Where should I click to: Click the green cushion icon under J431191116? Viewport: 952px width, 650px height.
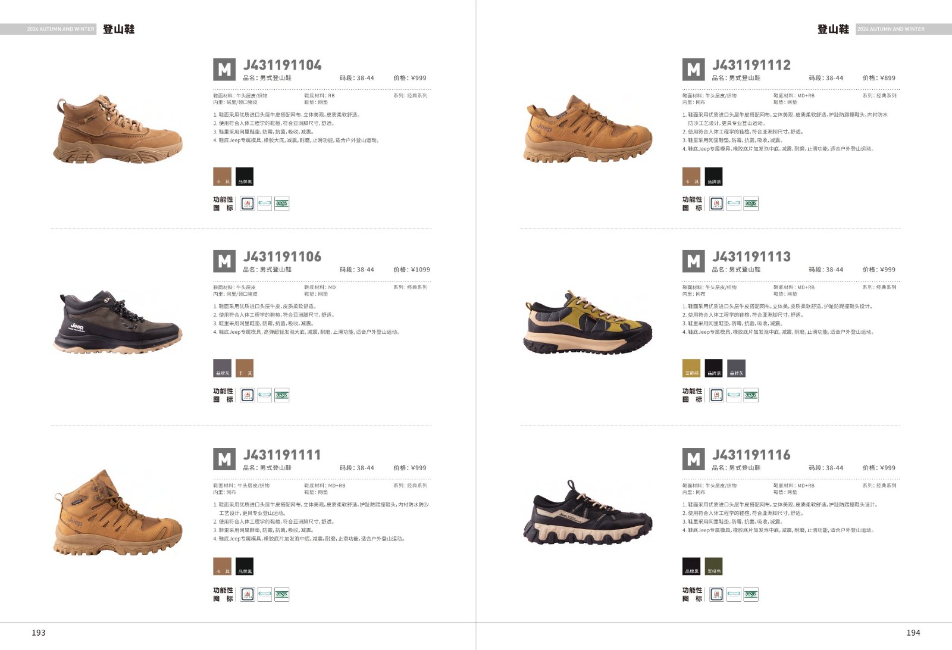click(x=734, y=594)
